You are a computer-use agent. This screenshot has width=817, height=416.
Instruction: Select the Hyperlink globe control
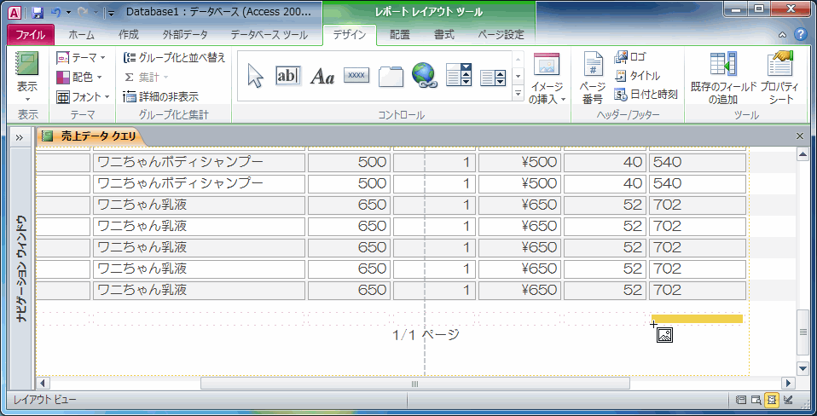tap(424, 76)
